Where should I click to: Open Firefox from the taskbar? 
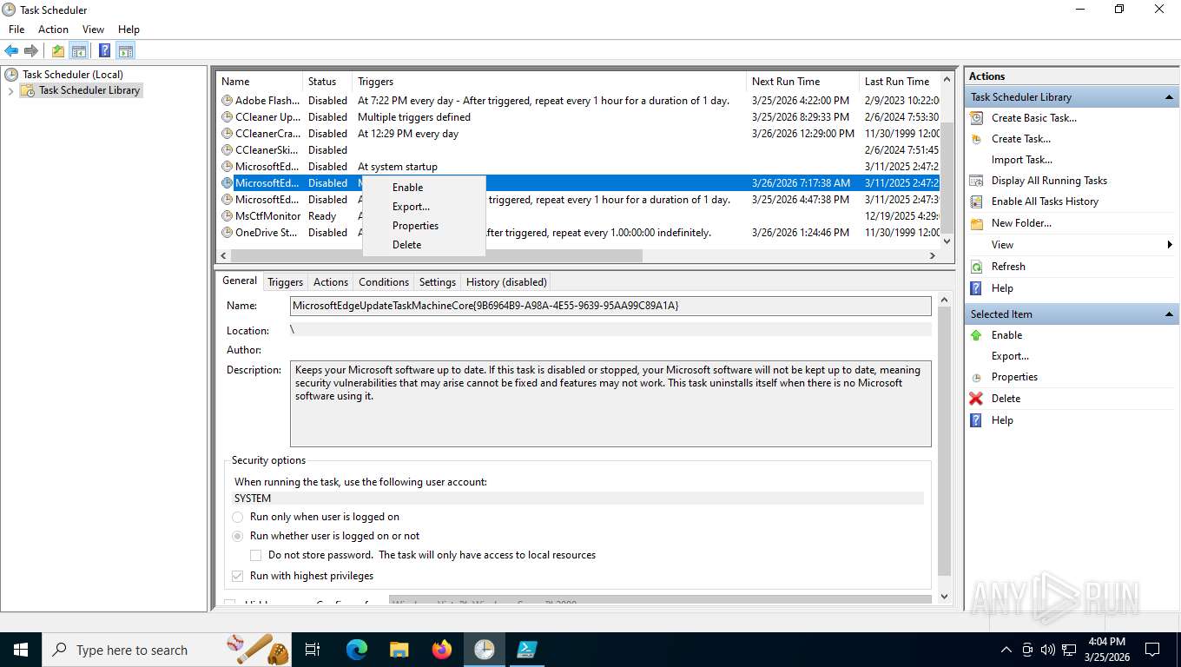(442, 650)
